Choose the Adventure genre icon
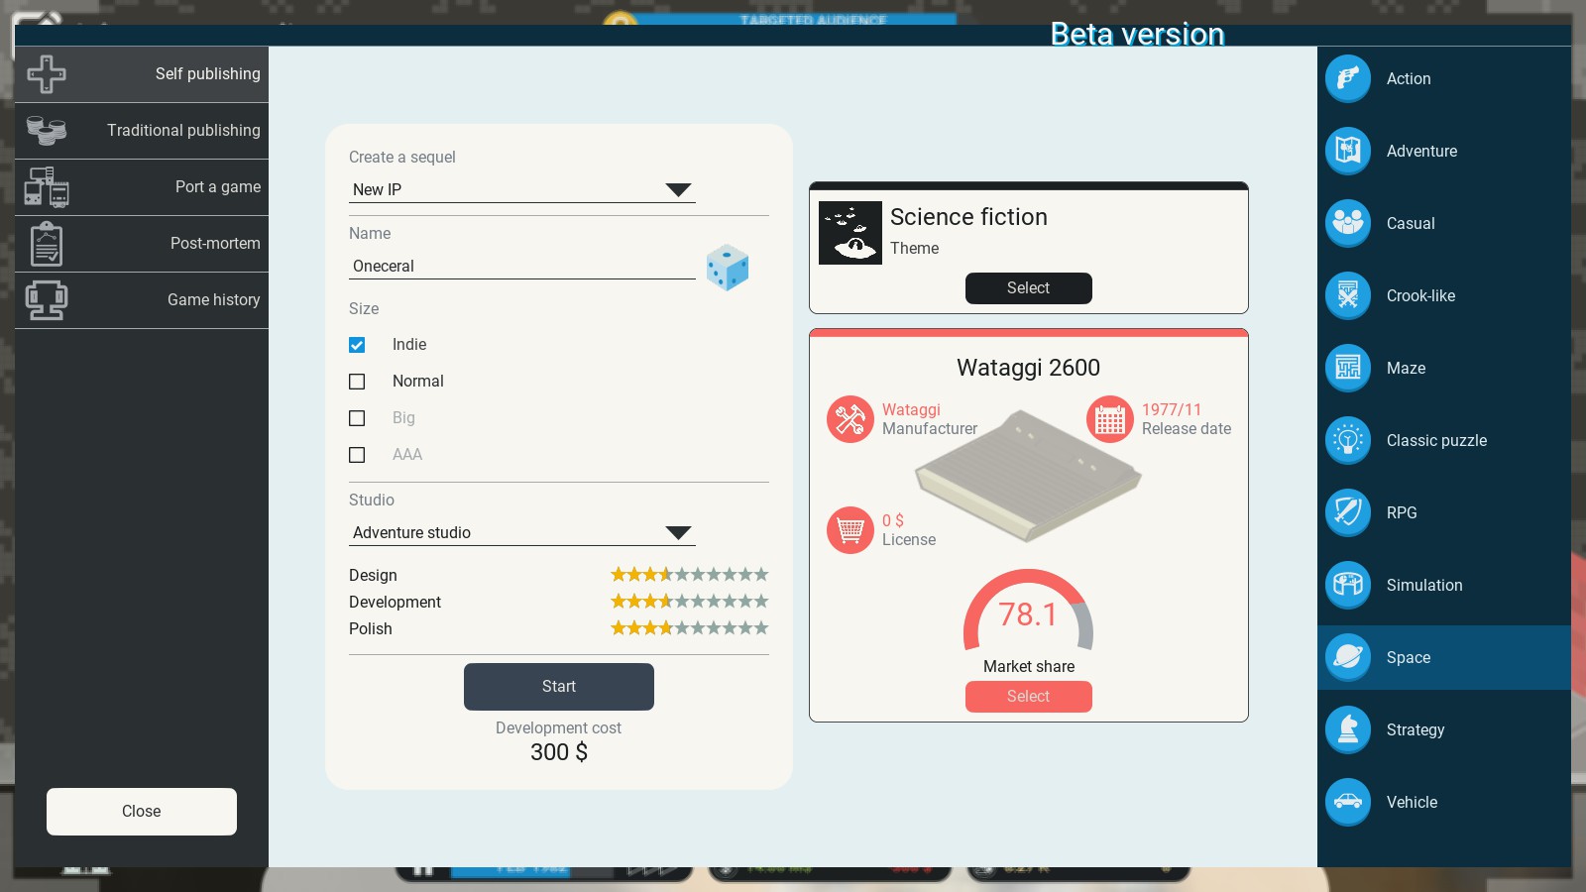The width and height of the screenshot is (1586, 892). tap(1347, 151)
